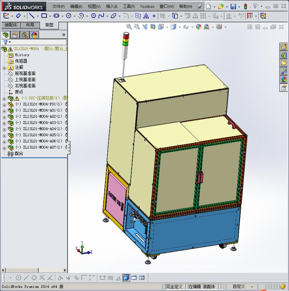The height and width of the screenshot is (291, 289).
Task: Open the PropertyManager tab icon
Action: coord(15,35)
